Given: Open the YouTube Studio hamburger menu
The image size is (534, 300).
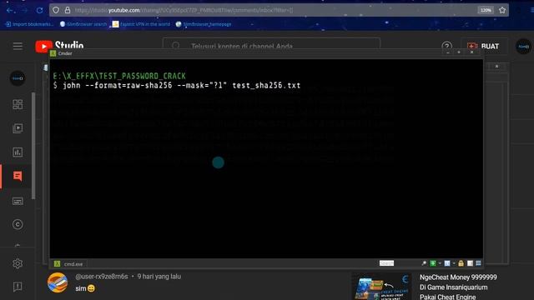Looking at the screenshot, I should click(x=18, y=47).
